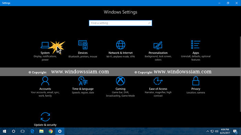This screenshot has width=241, height=135.
Task: Click 'Display, notifications, power' description
Action: [x=45, y=58]
